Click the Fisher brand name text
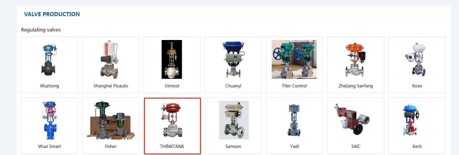The image size is (459, 155). coord(111,146)
